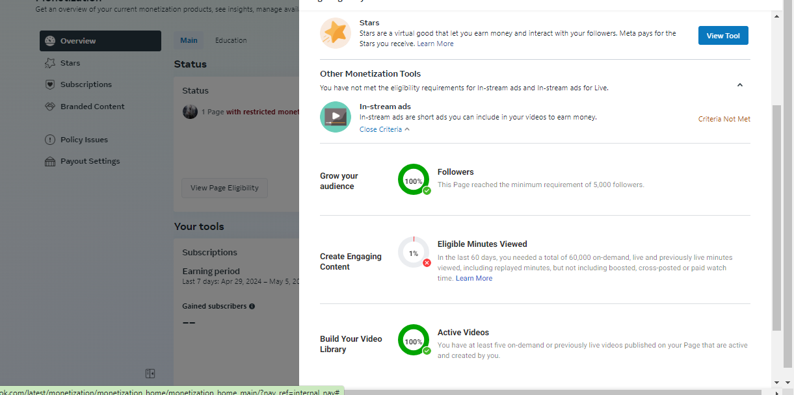Click the In-stream ads video icon
Image resolution: width=794 pixels, height=395 pixels.
[x=336, y=117]
